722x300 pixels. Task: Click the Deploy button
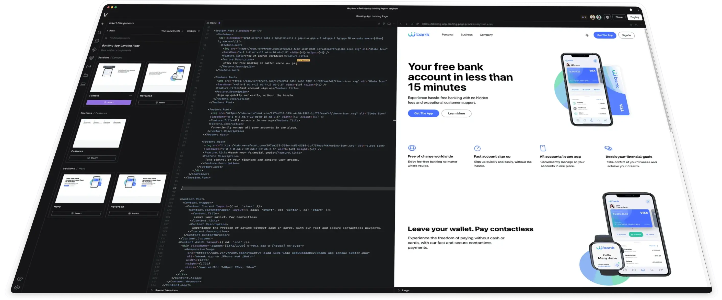[x=635, y=17]
